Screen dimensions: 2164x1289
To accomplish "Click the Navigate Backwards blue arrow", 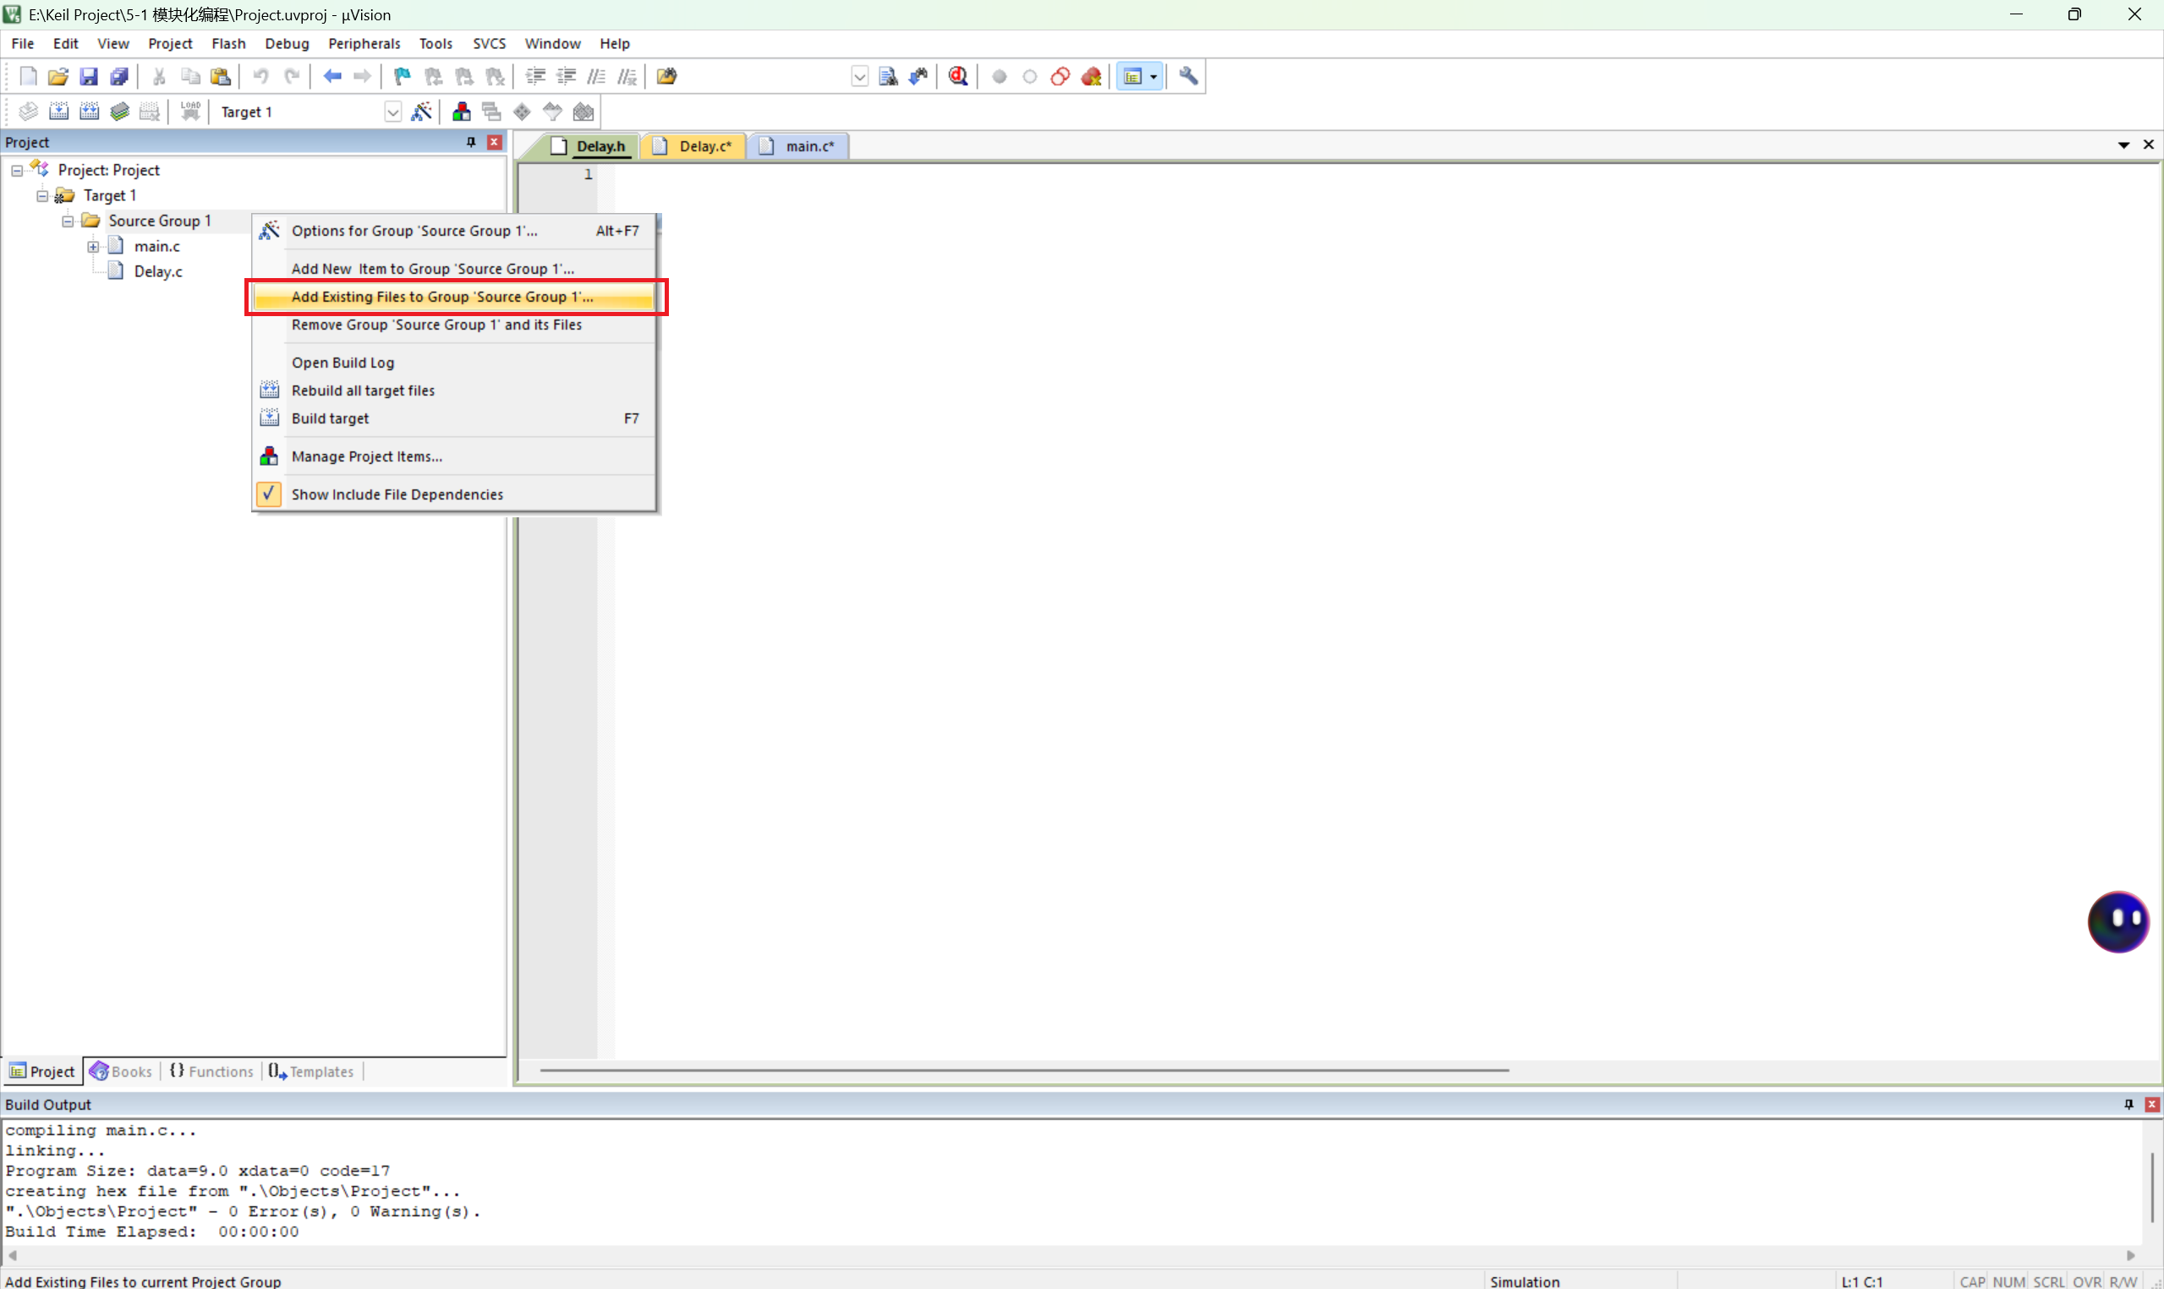I will tap(331, 76).
